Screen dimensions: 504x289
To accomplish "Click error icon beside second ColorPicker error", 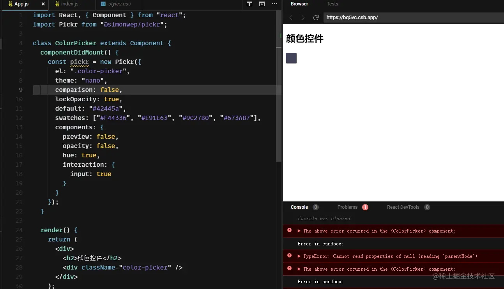I will [289, 268].
